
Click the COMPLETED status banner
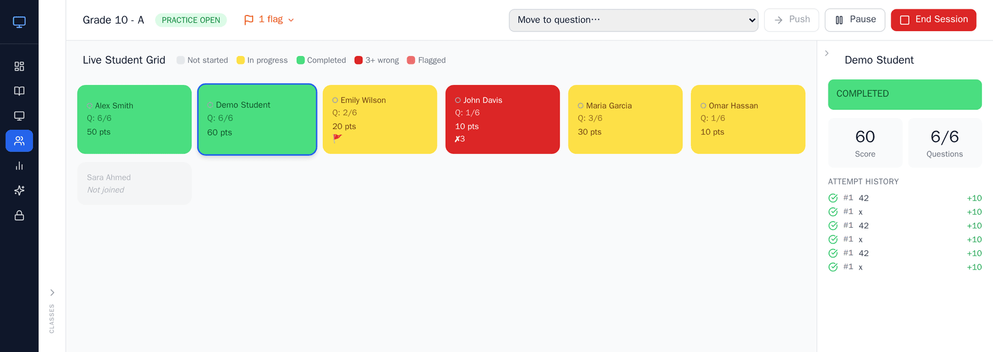click(905, 94)
